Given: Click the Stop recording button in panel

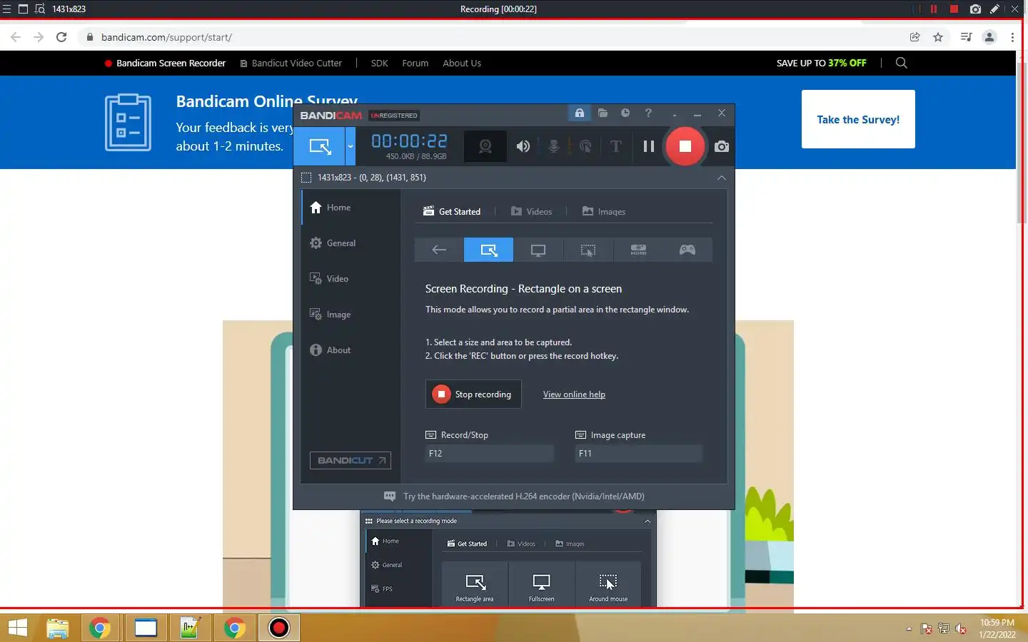Looking at the screenshot, I should [x=473, y=394].
